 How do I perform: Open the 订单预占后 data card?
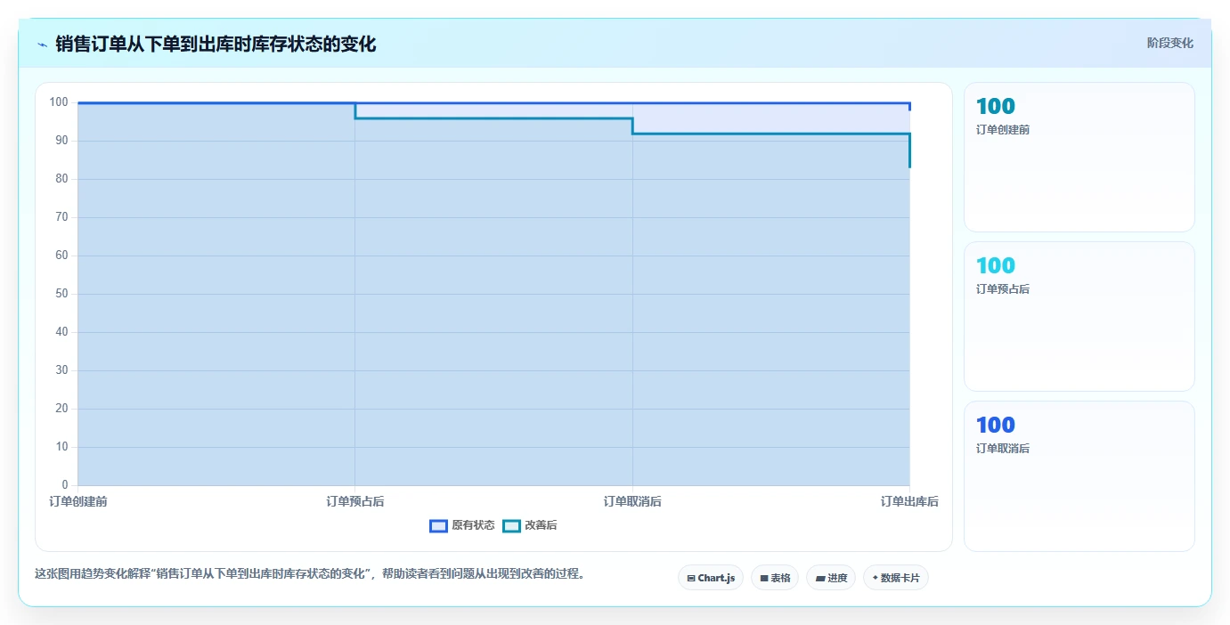1079,316
